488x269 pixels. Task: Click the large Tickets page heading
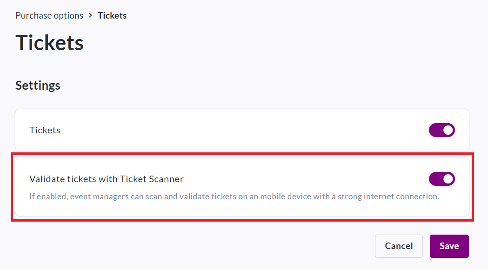49,43
